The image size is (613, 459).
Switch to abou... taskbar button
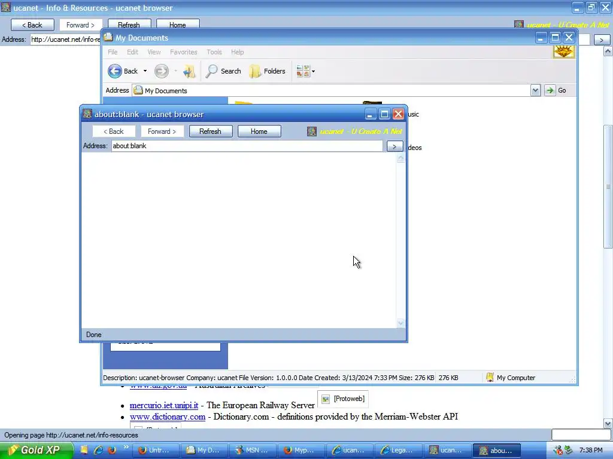click(x=496, y=450)
